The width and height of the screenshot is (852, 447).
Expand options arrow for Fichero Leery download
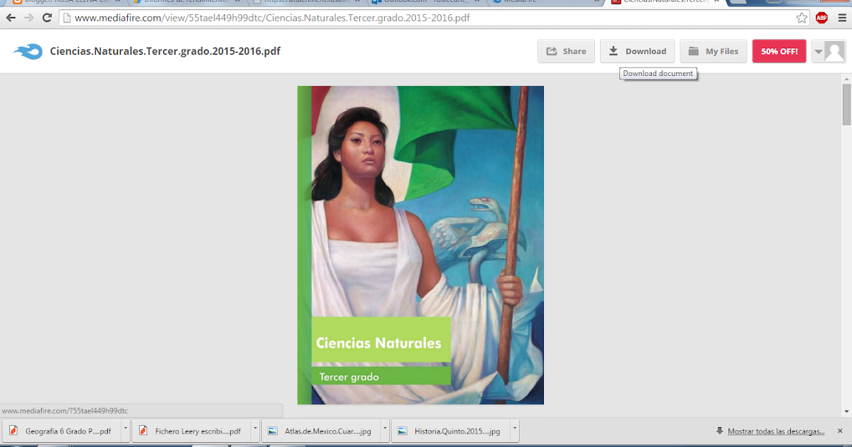(x=255, y=431)
